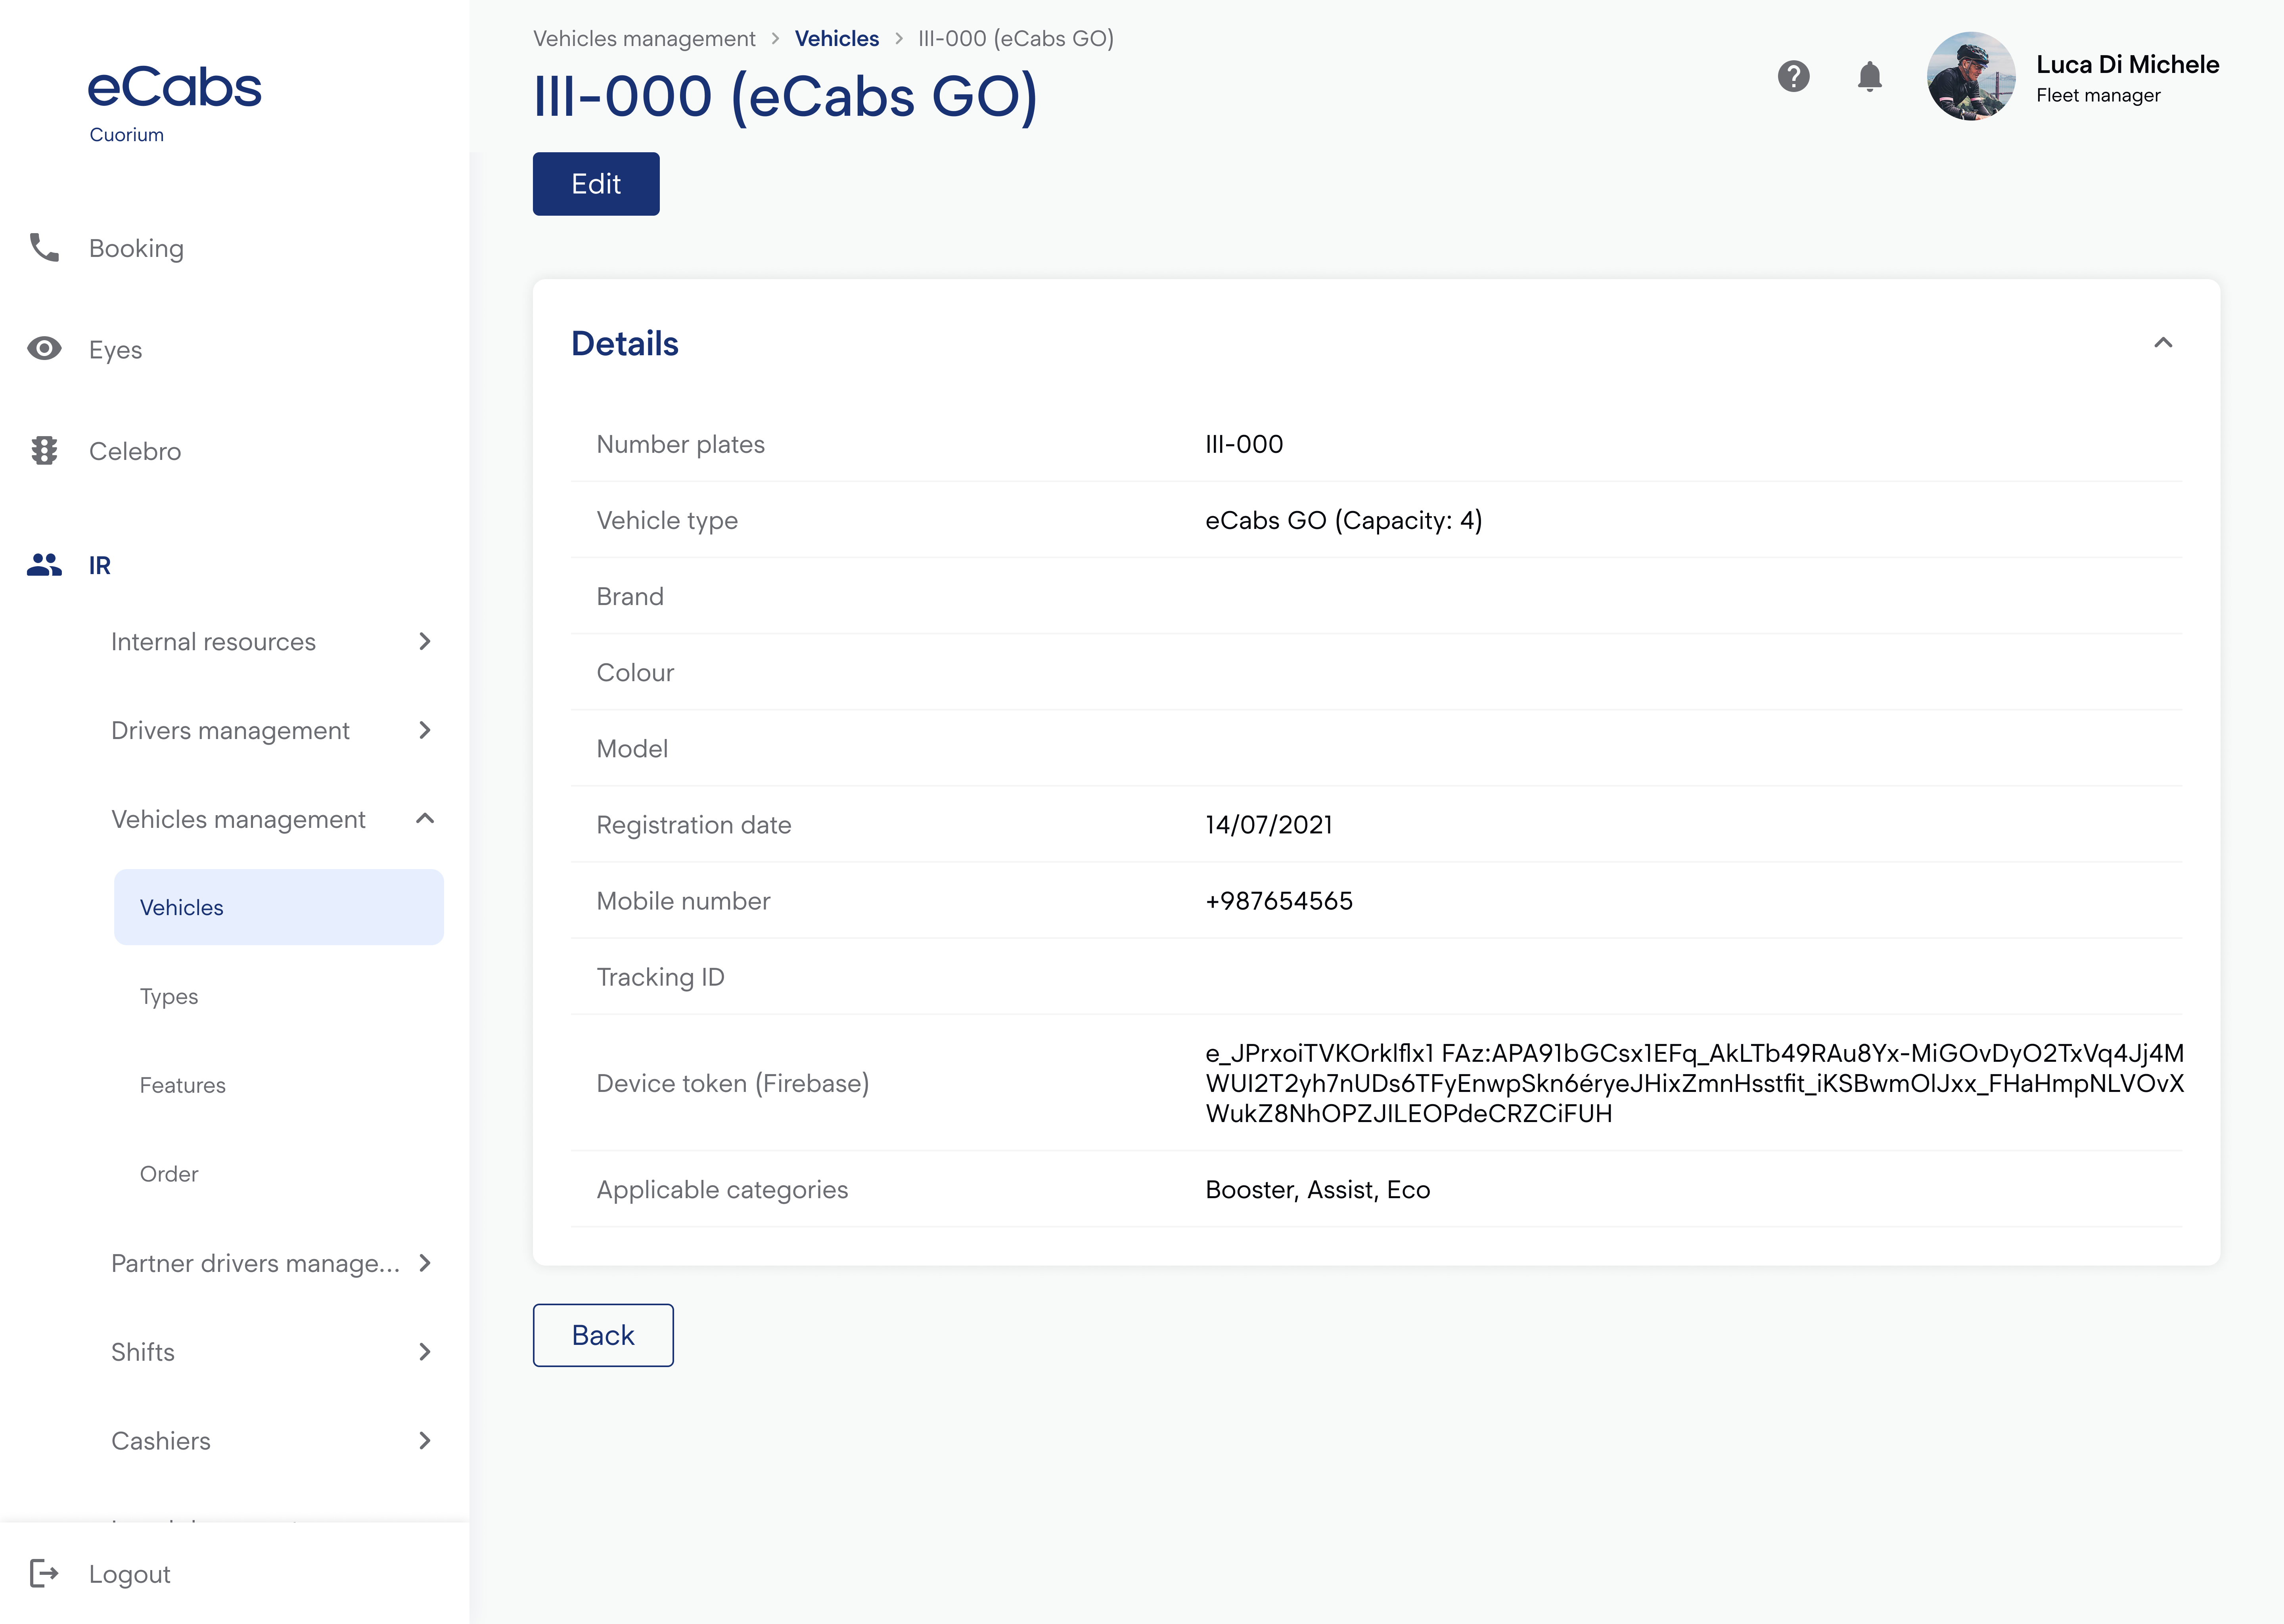This screenshot has height=1624, width=2284.
Task: Expand the Shifts submenu
Action: point(425,1352)
